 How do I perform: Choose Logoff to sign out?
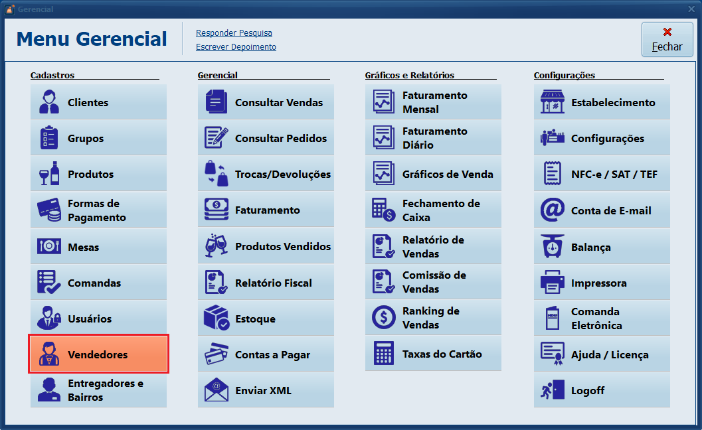click(x=602, y=390)
